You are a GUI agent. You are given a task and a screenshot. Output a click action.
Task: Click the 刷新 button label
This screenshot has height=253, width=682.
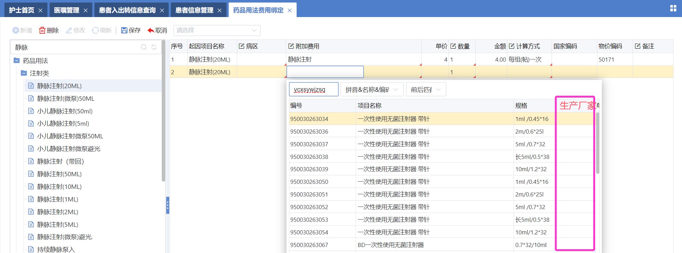pos(106,30)
